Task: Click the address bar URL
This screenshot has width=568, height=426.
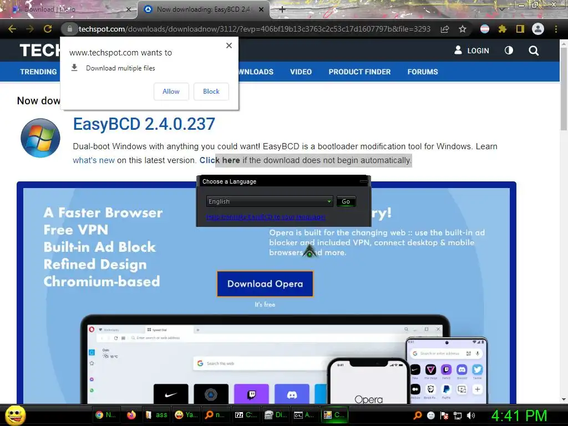Action: tap(254, 29)
